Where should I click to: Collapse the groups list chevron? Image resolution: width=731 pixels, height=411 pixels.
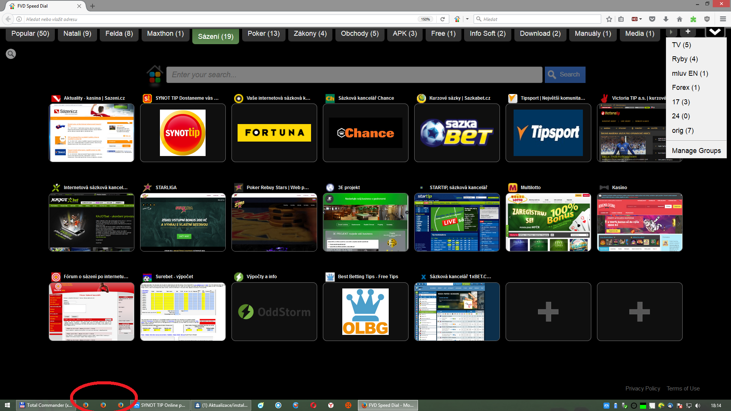point(715,32)
